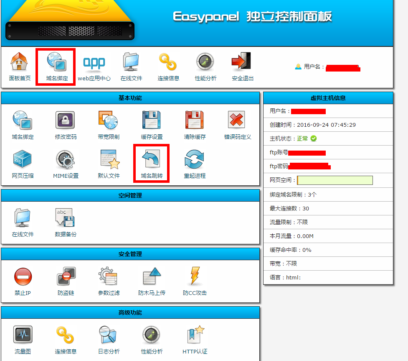Click the 安全管理 section header
Viewport: 408px width, 361px height.
[130, 254]
